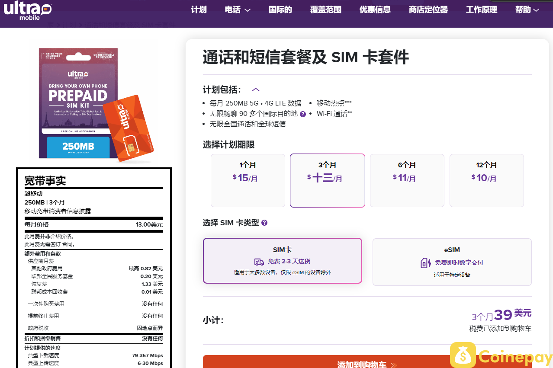Click the 一次性购买费用 row
Image resolution: width=553 pixels, height=368 pixels.
pyautogui.click(x=95, y=304)
